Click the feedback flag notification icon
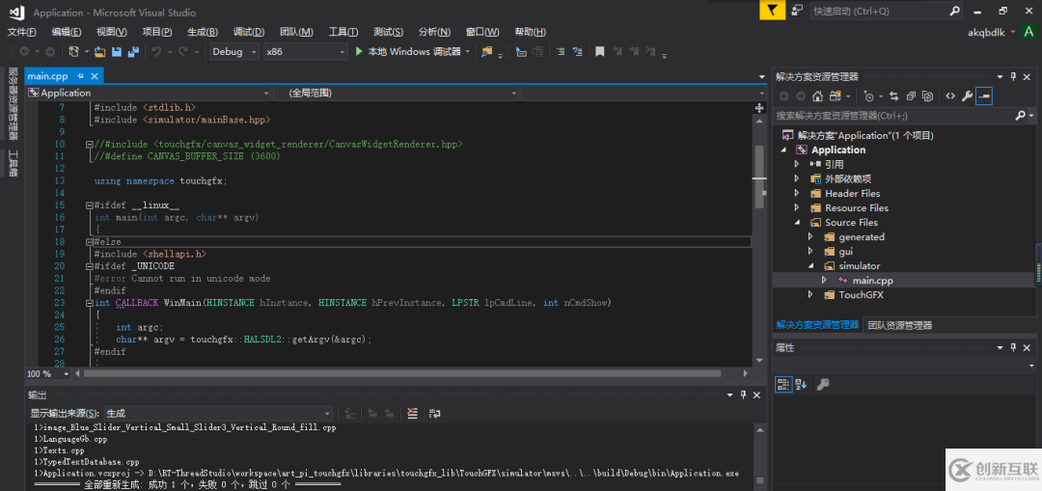Image resolution: width=1042 pixels, height=491 pixels. 772,11
